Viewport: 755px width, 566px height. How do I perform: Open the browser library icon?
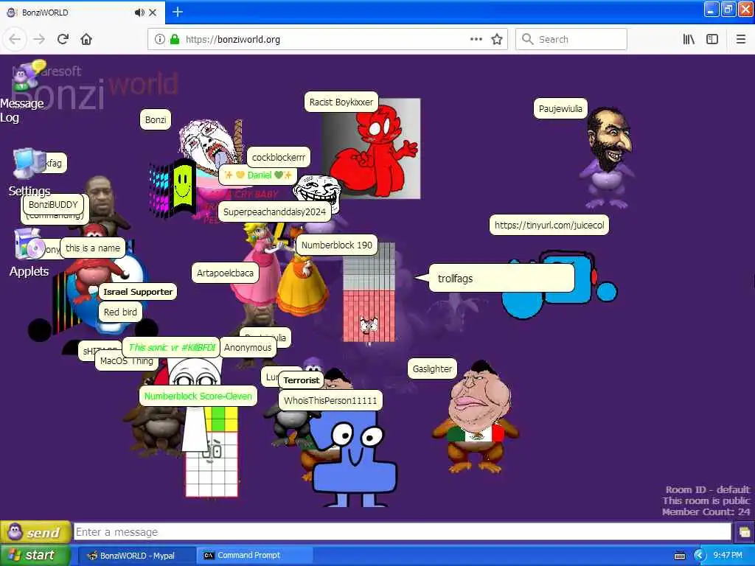(x=689, y=39)
